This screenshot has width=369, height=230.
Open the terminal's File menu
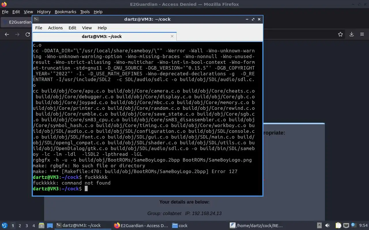39,28
